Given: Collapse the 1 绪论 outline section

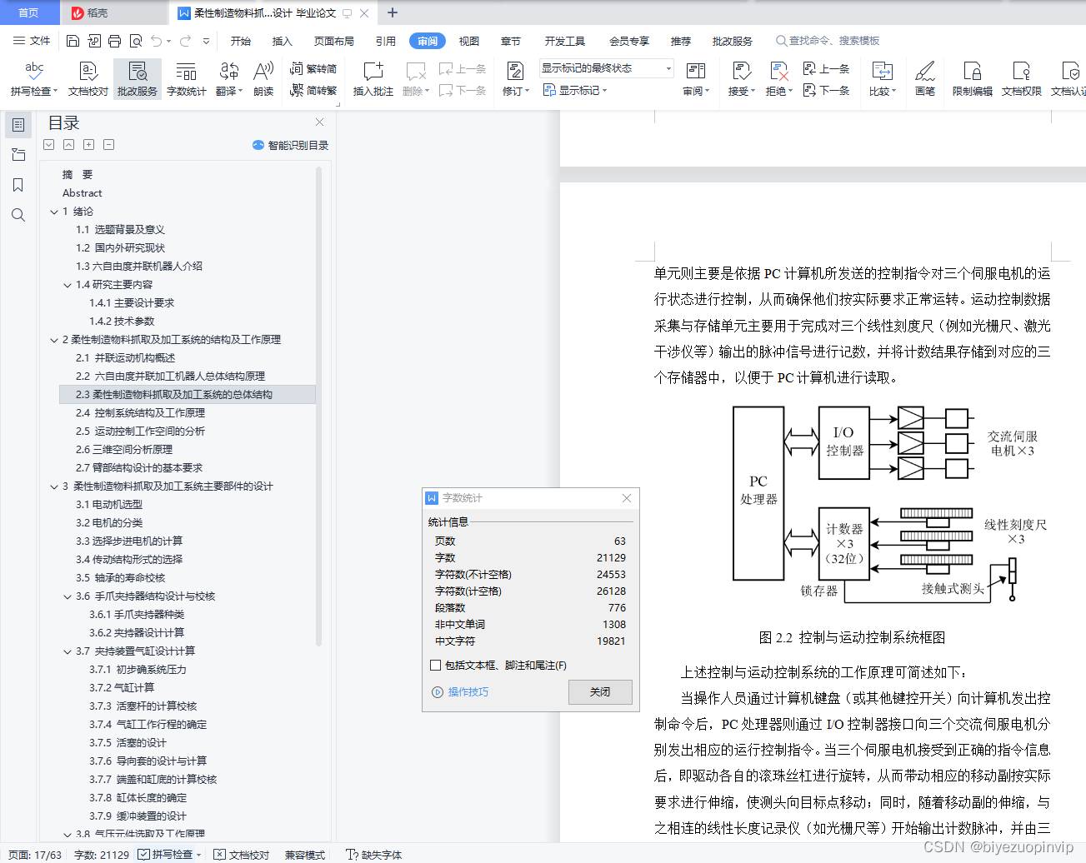Looking at the screenshot, I should [x=54, y=212].
